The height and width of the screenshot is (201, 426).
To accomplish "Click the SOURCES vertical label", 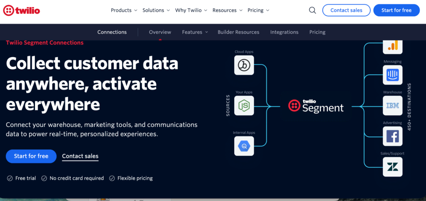I will [228, 106].
